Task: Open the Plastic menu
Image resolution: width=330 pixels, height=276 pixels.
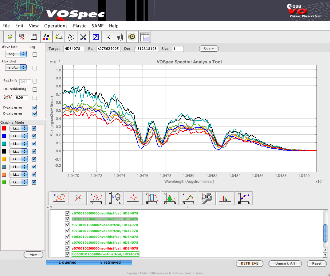Action: (x=80, y=26)
